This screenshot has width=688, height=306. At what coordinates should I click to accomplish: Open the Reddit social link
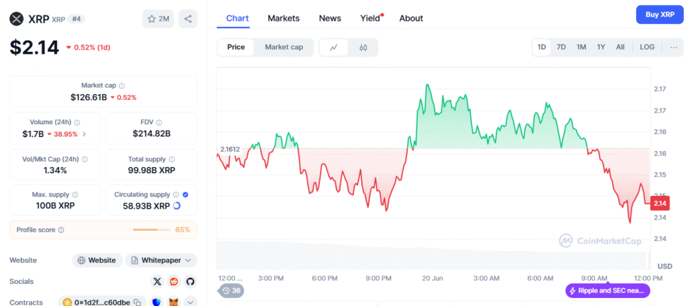[174, 281]
